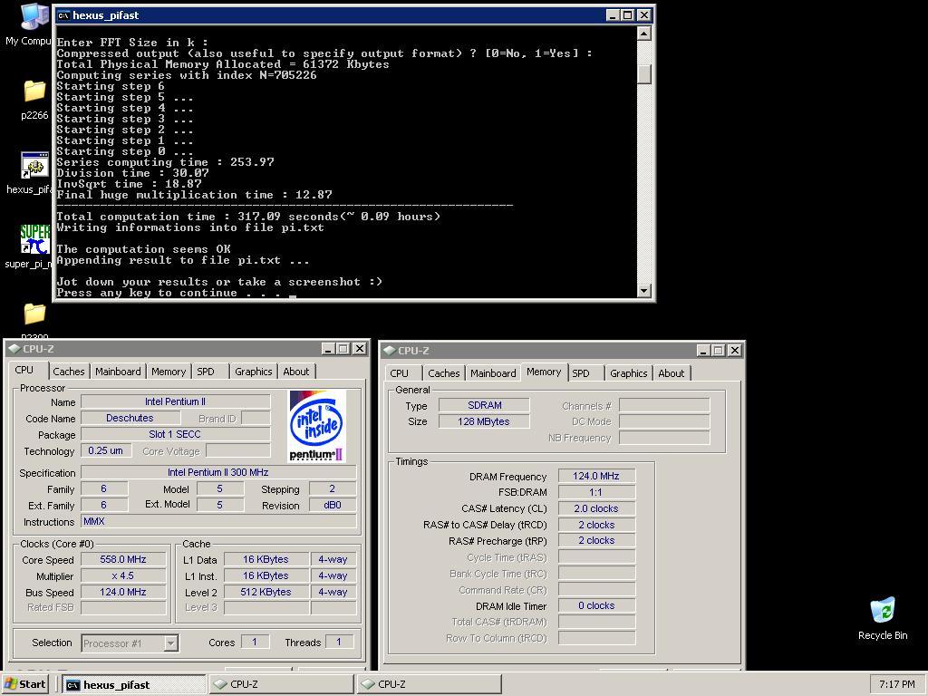Click the SDRAM memory type field

point(484,405)
